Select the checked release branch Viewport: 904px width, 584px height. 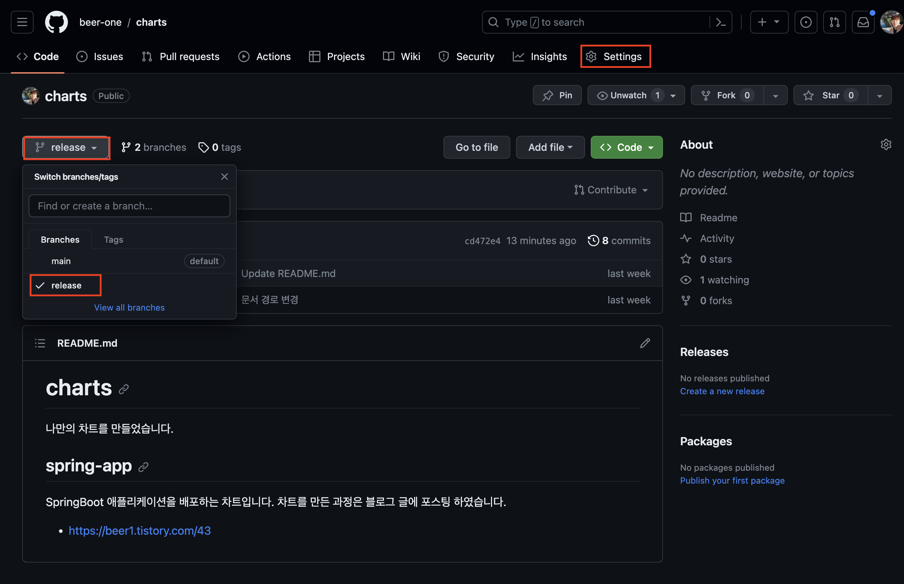(66, 285)
